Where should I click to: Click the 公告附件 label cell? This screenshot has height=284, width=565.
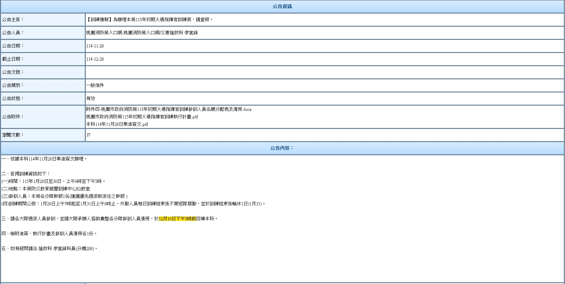tap(43, 117)
